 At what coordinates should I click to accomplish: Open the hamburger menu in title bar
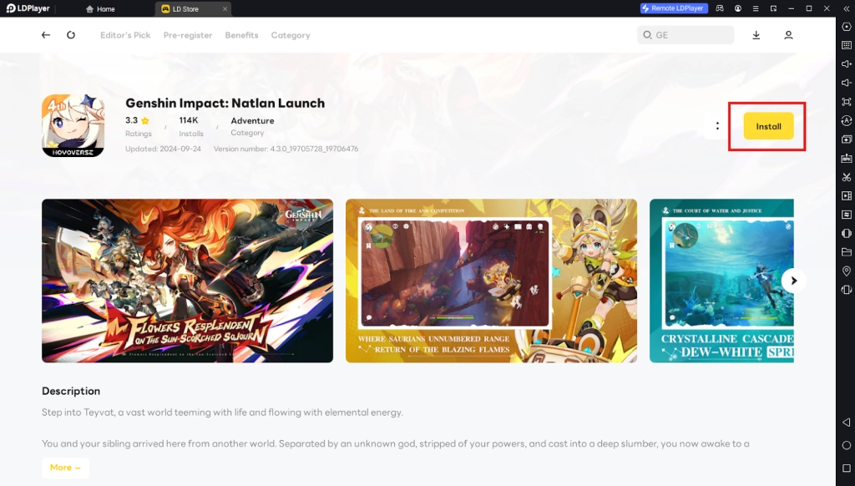(x=756, y=8)
